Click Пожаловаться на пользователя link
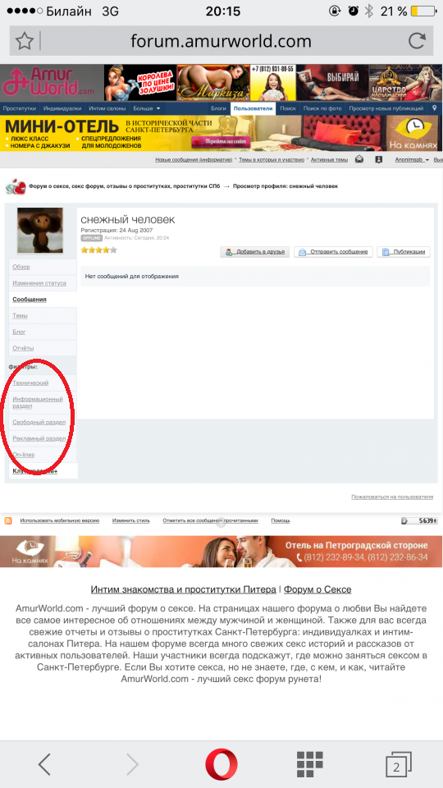 point(392,497)
